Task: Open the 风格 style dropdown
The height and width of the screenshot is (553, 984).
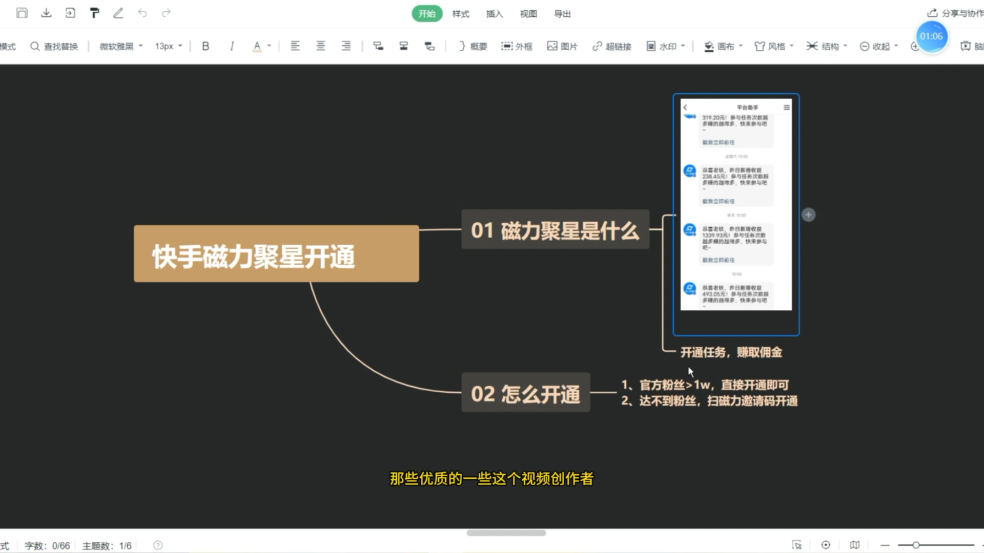Action: (774, 46)
